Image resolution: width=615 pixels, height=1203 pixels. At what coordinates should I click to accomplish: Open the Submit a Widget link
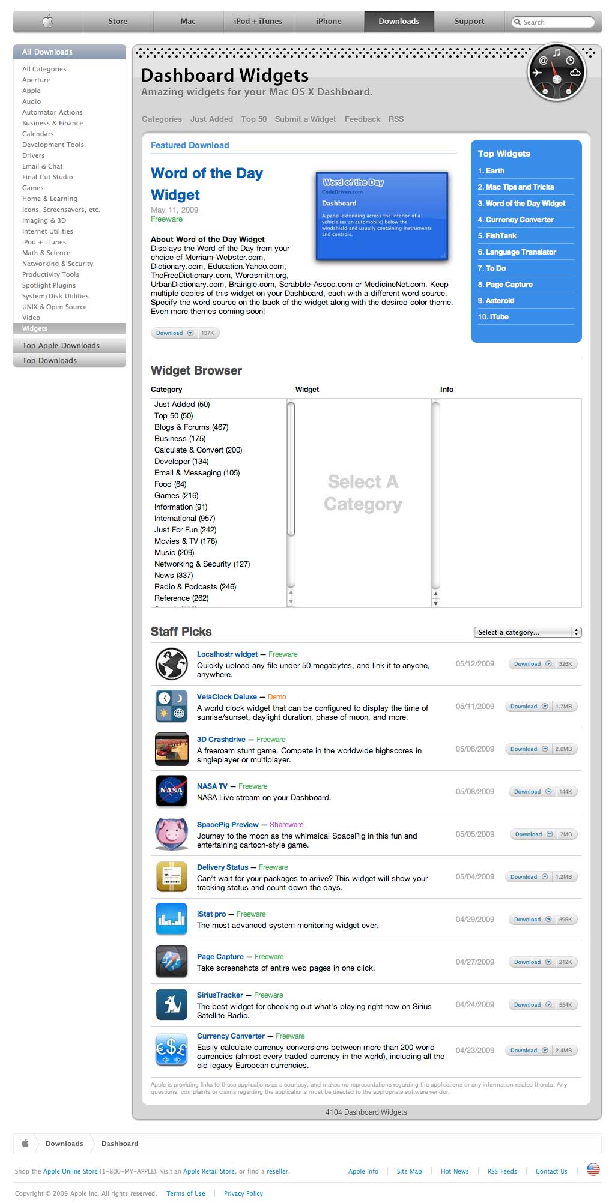305,119
